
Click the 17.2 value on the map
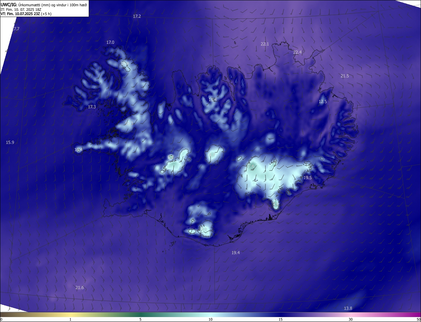pos(137,16)
